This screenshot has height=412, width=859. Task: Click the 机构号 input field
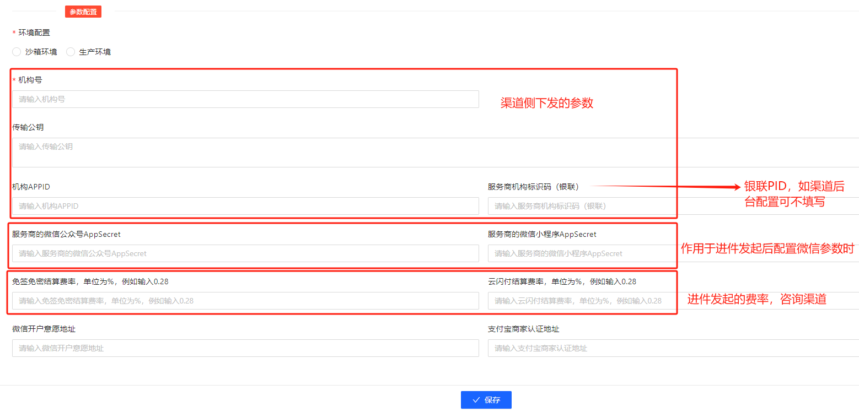pyautogui.click(x=245, y=99)
